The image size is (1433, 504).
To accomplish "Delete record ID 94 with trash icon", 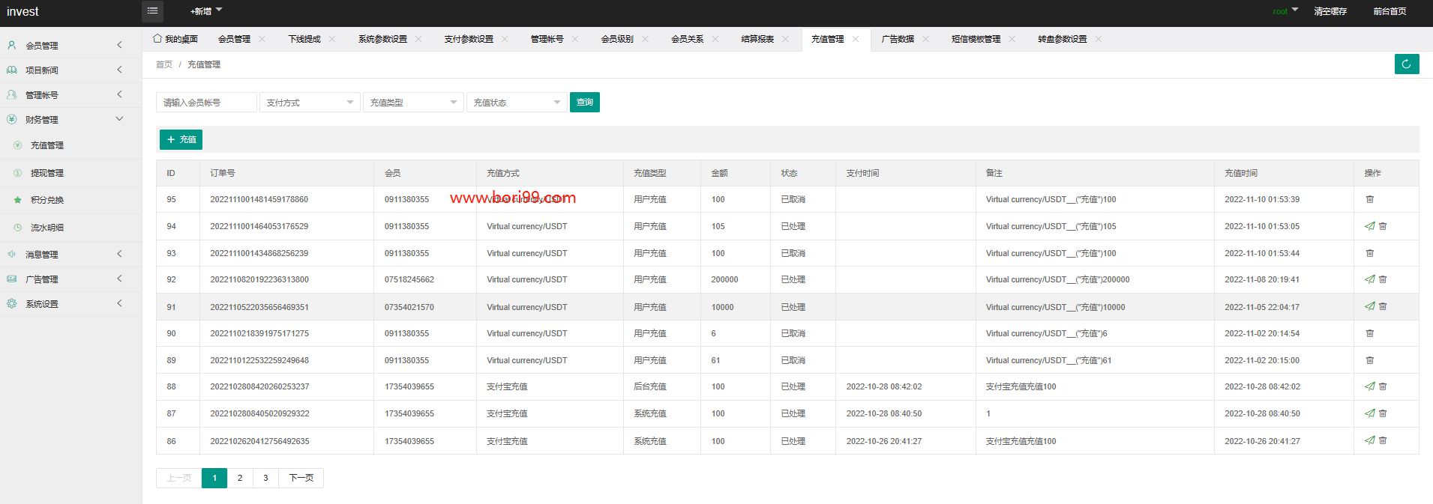I will (1383, 226).
